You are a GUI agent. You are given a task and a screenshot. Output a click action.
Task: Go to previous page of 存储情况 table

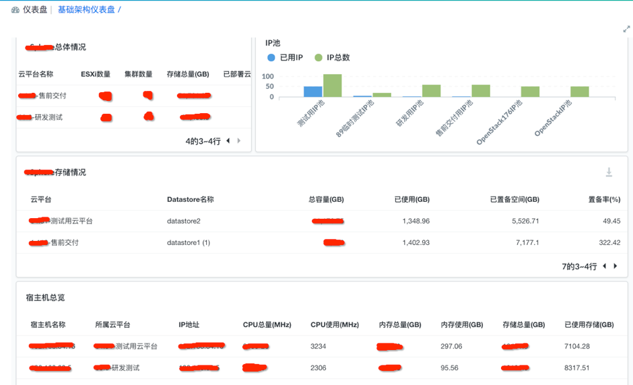click(x=604, y=266)
